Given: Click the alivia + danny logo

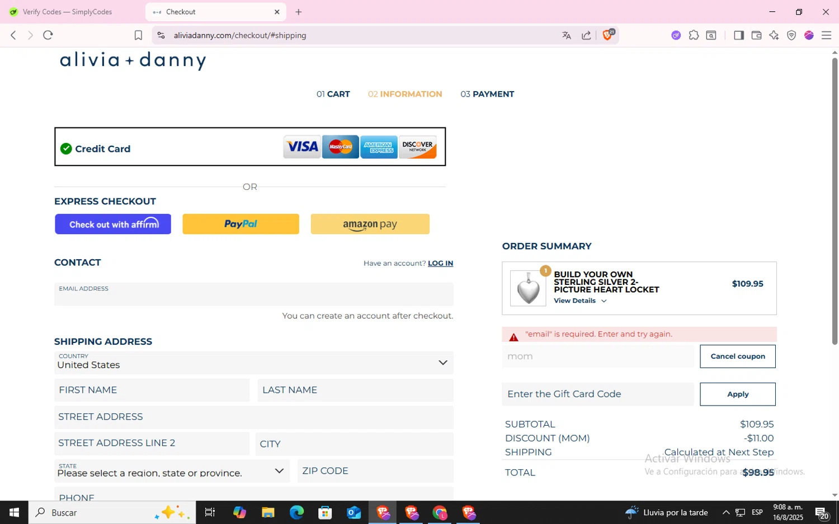Looking at the screenshot, I should pyautogui.click(x=133, y=60).
